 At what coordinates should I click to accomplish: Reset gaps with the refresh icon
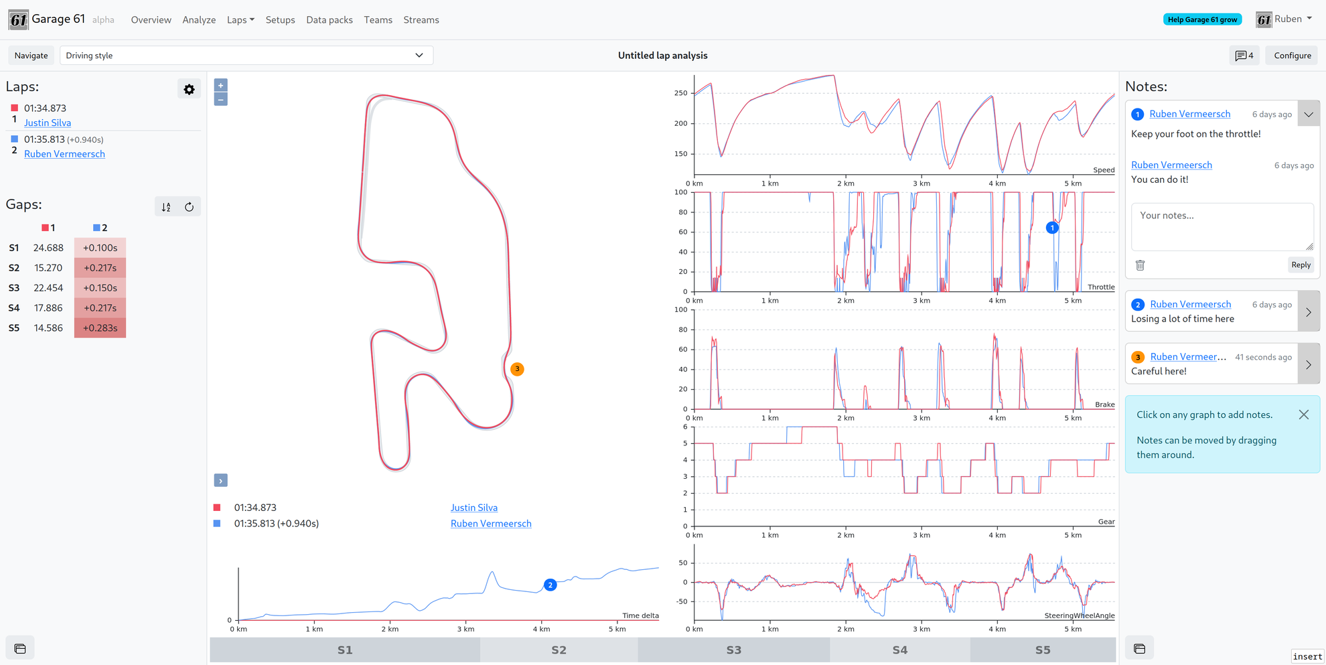190,207
